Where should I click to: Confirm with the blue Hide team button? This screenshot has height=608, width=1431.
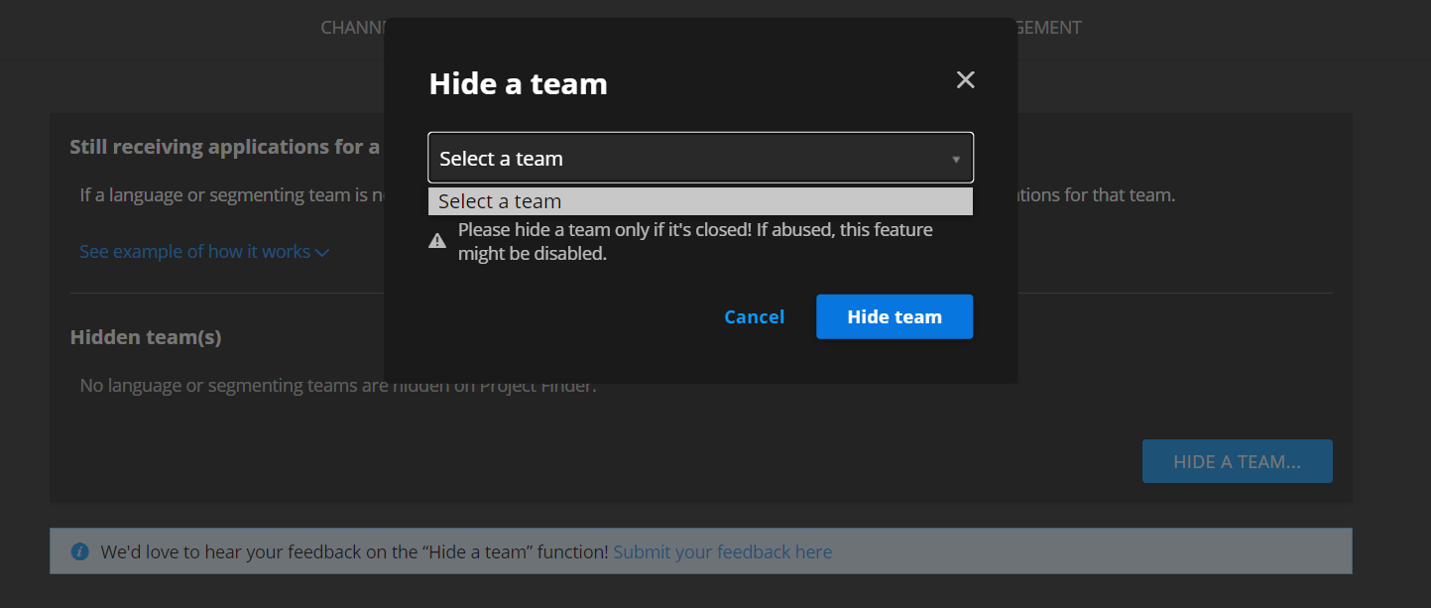[894, 316]
